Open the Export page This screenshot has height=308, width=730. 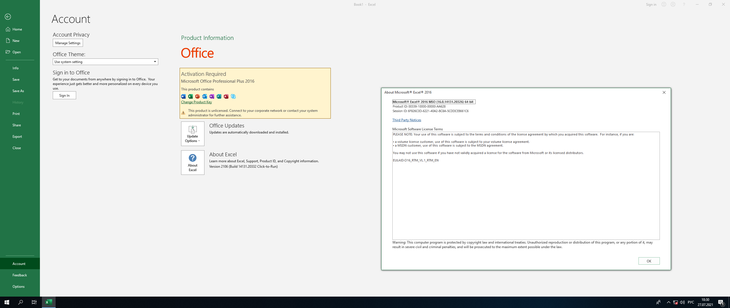point(20,136)
